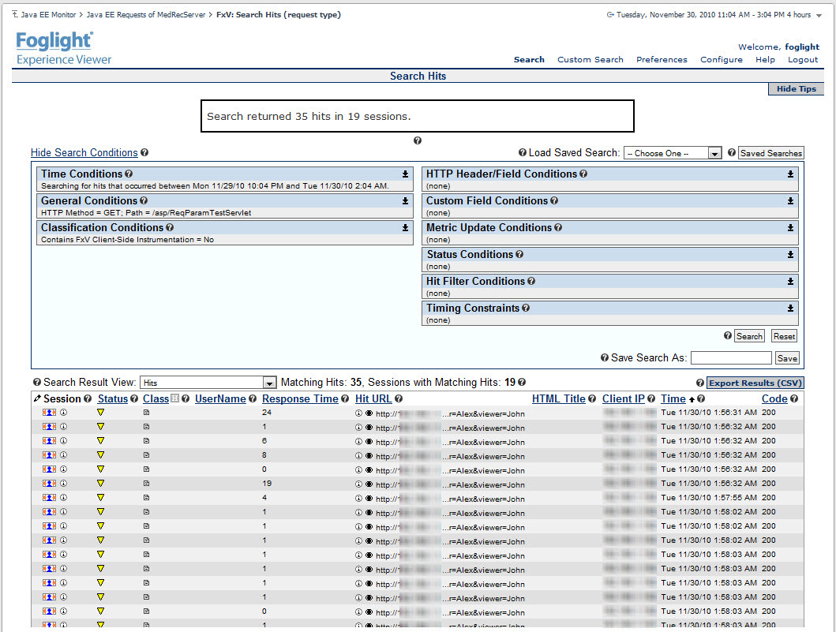Hide the tips using Hide Tips button
The height and width of the screenshot is (632, 836).
point(796,89)
